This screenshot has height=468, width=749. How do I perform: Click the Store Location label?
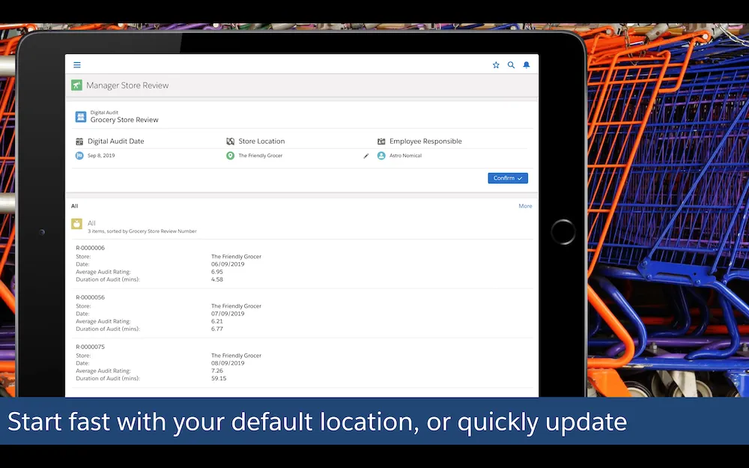[x=261, y=142]
